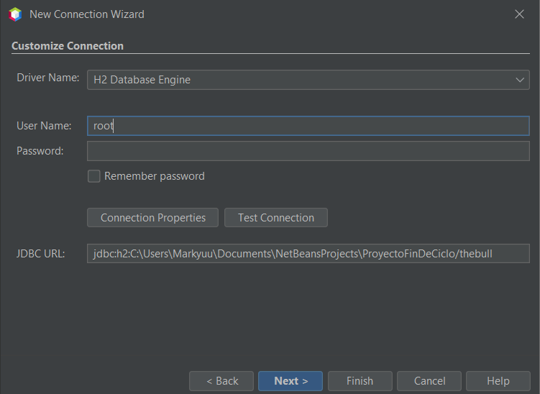540x394 pixels.
Task: Expand driver list using the chevron arrow
Action: pyautogui.click(x=520, y=80)
